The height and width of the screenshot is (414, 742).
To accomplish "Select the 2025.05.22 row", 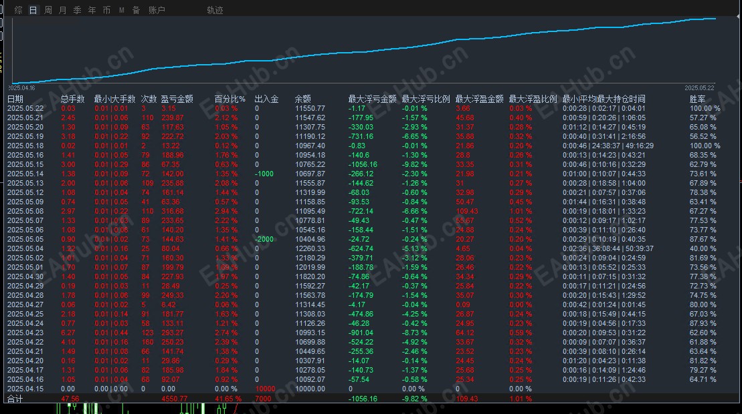I will (365, 108).
